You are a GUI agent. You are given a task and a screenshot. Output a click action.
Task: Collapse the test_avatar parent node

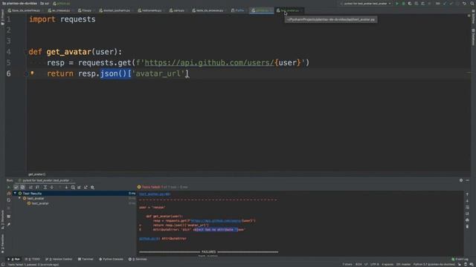click(20, 198)
